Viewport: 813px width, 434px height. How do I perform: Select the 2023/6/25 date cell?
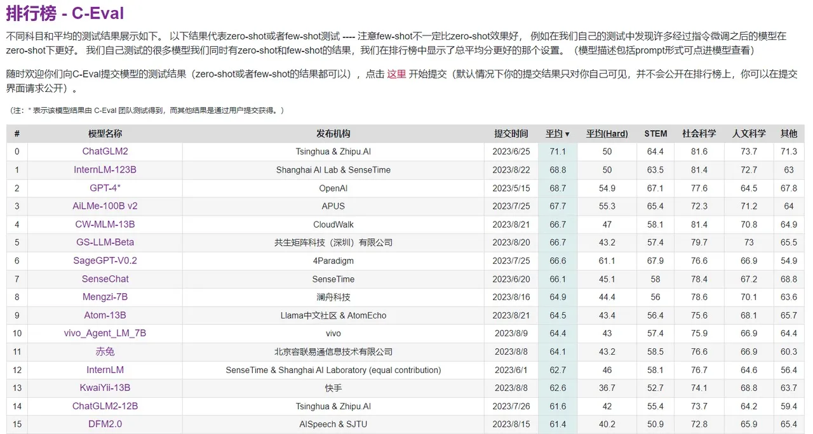point(511,152)
